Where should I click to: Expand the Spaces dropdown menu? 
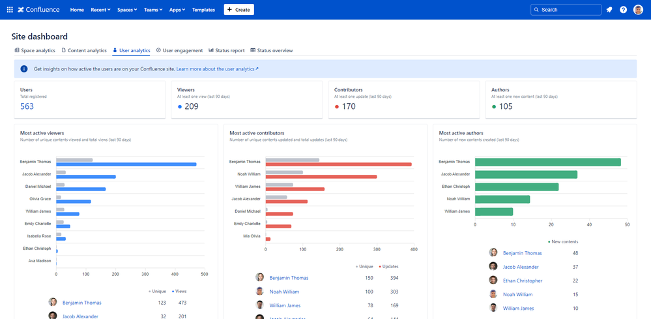[127, 10]
